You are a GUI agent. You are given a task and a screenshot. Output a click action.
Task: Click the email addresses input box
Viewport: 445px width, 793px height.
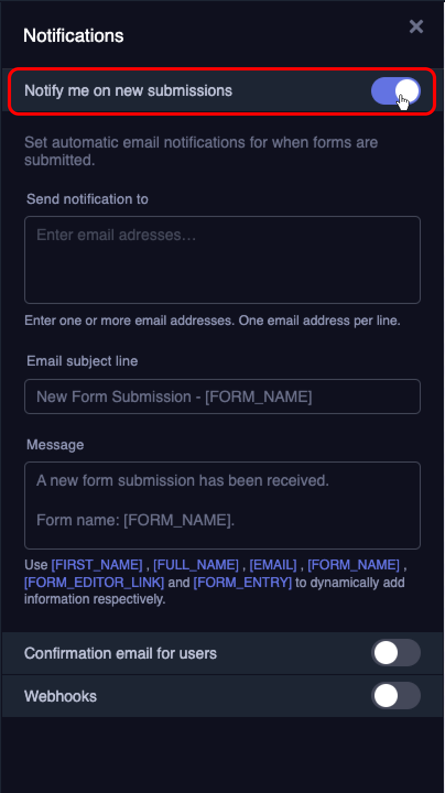(222, 259)
